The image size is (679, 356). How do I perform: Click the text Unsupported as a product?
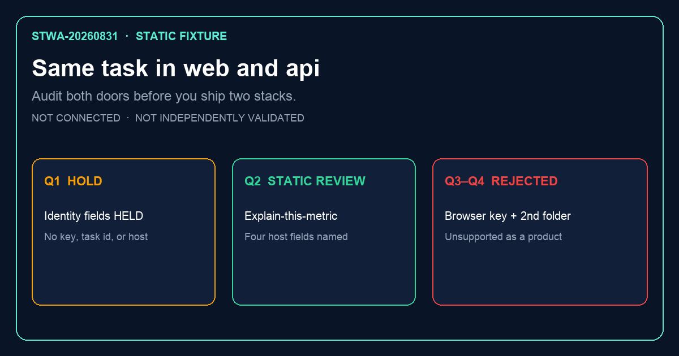pos(503,237)
